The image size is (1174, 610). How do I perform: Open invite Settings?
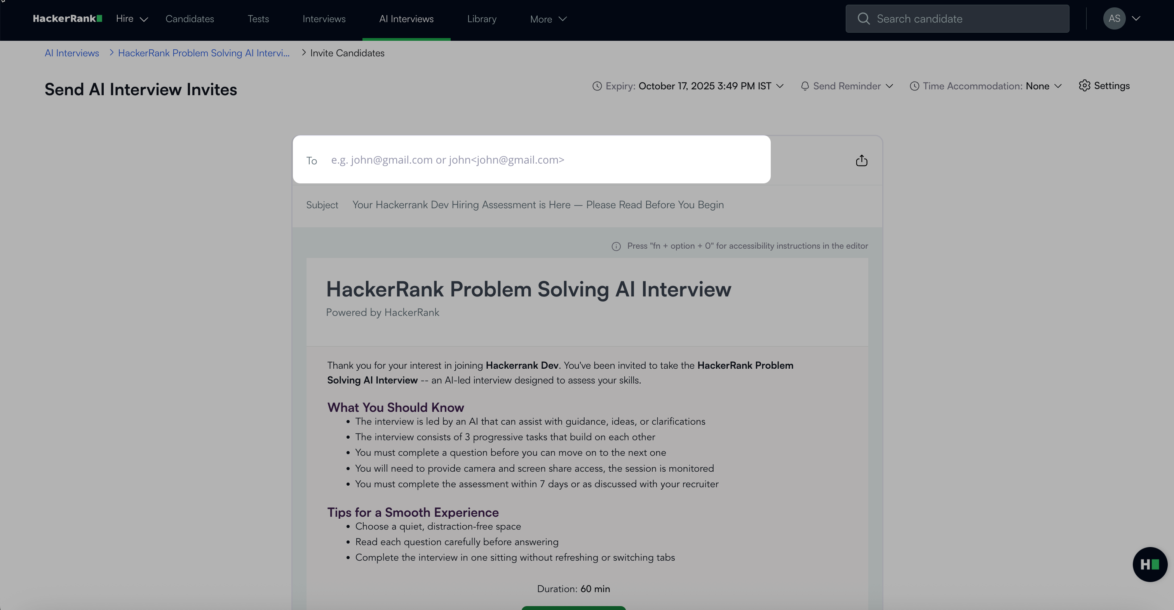coord(1104,86)
